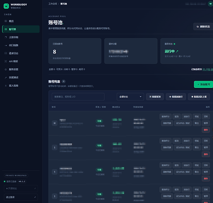Open the 概览 overview icon in sidebar
Image resolution: width=213 pixels, height=203 pixels.
click(x=6, y=21)
